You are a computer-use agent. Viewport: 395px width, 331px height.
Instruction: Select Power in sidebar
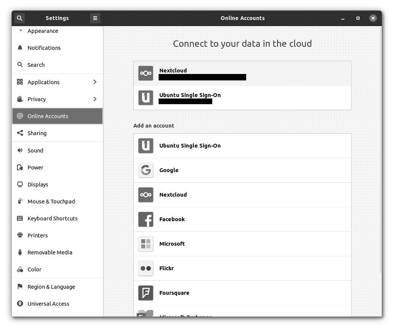[57, 168]
